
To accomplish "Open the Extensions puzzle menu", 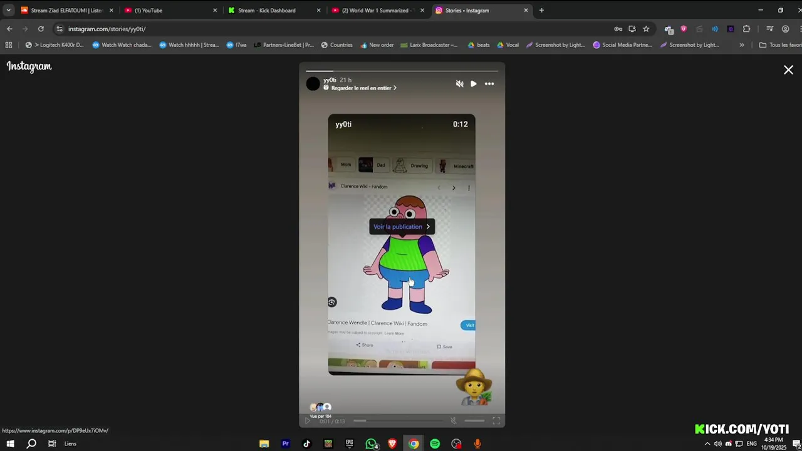I will click(746, 29).
